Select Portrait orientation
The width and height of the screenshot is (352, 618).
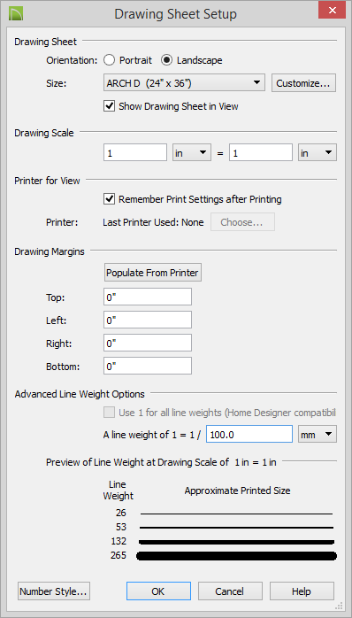click(x=109, y=60)
